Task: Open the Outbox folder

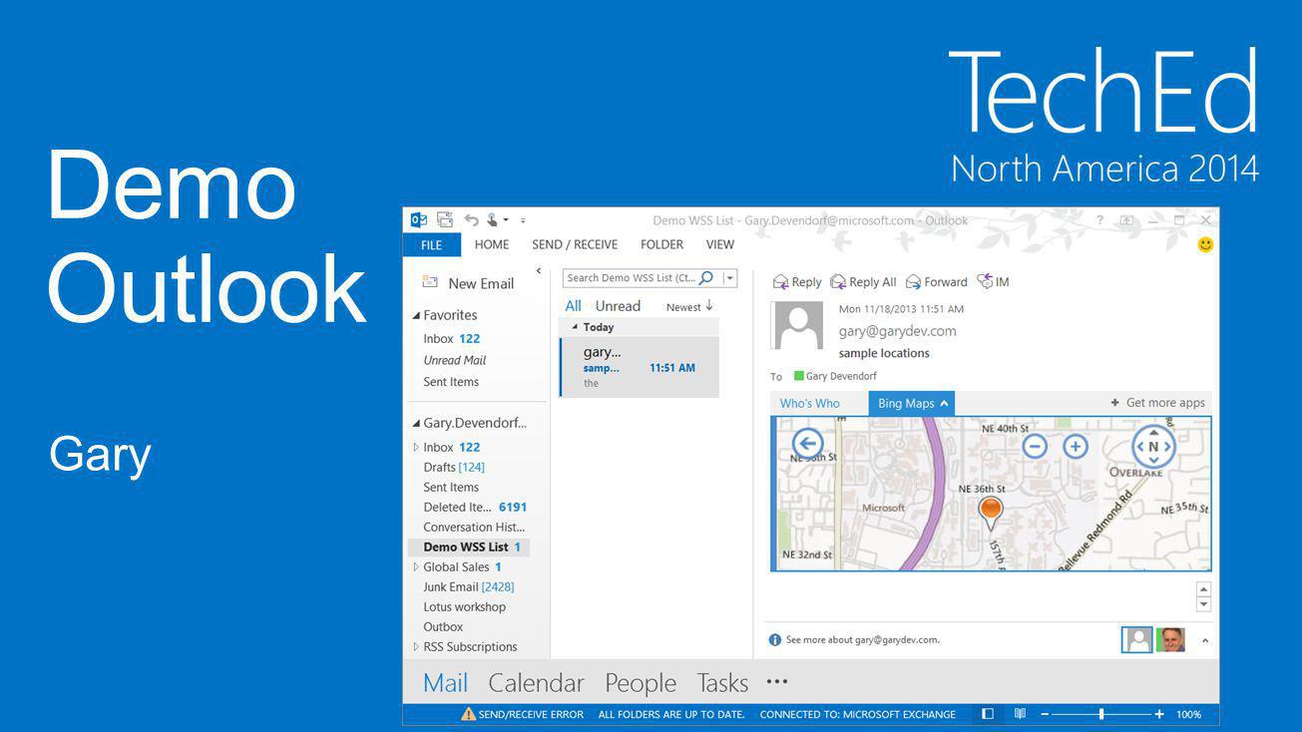Action: pyautogui.click(x=443, y=627)
